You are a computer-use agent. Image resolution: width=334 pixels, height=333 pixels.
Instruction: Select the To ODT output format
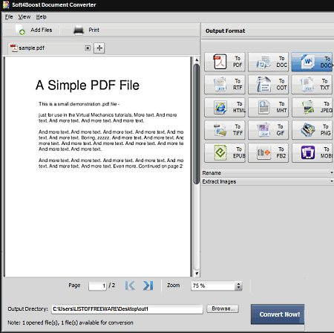tap(268, 85)
